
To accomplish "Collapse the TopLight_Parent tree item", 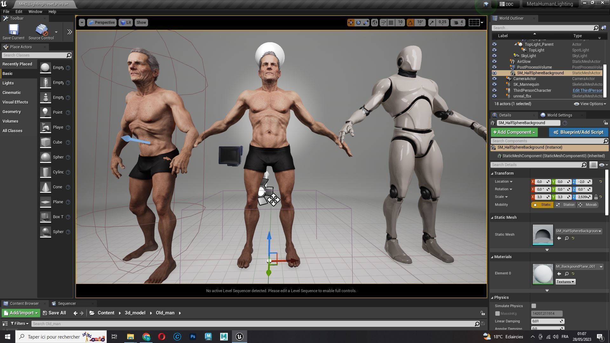I will [x=515, y=44].
